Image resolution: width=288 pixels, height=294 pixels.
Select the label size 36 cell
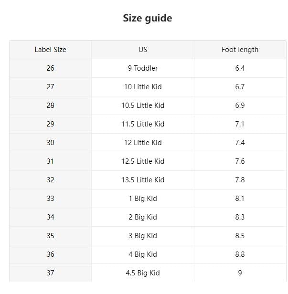(x=50, y=254)
